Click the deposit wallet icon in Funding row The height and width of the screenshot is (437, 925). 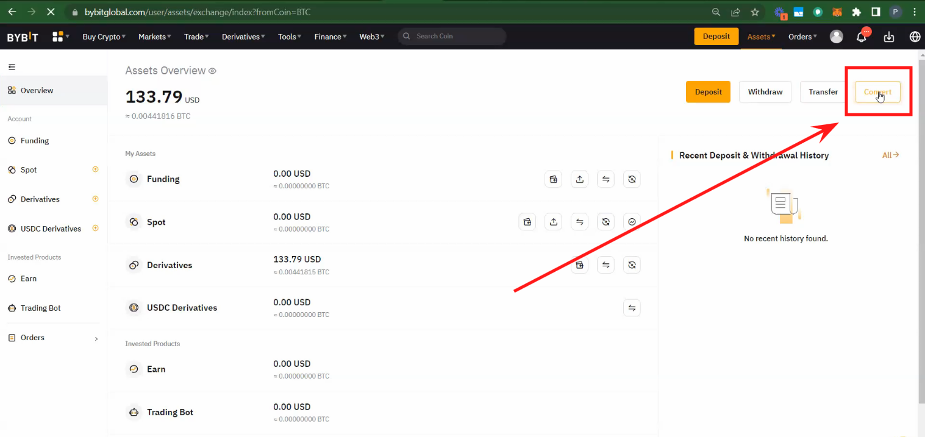[x=553, y=179]
